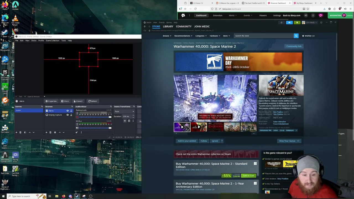
Task: Click in the Steam 'Search the store' field
Action: pos(264,36)
